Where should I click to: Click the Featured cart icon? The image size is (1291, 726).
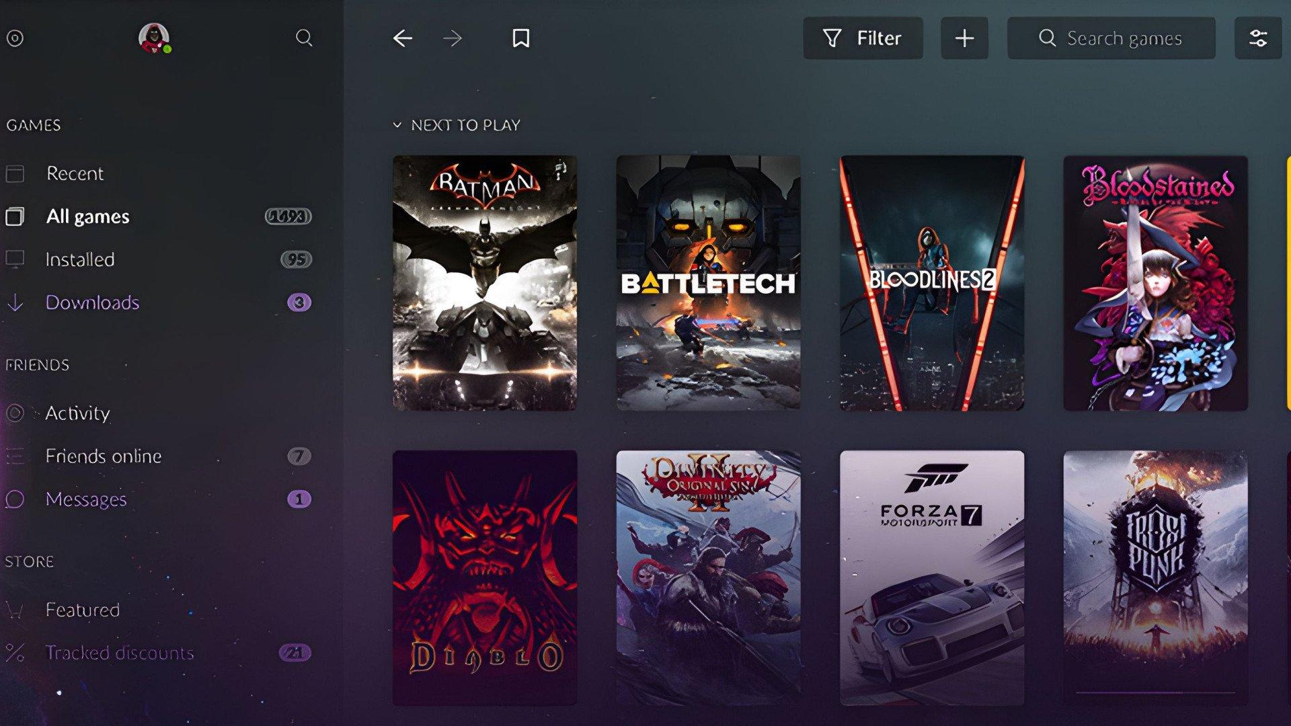[x=15, y=610]
